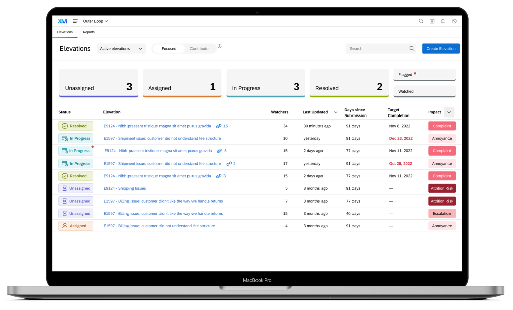
Task: Filter by the Assigned card
Action: 182,83
